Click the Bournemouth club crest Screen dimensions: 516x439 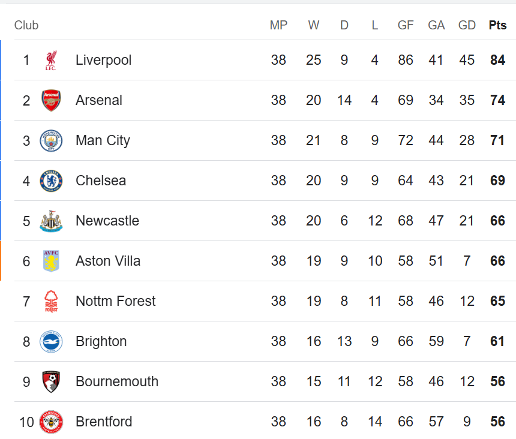[x=51, y=382]
